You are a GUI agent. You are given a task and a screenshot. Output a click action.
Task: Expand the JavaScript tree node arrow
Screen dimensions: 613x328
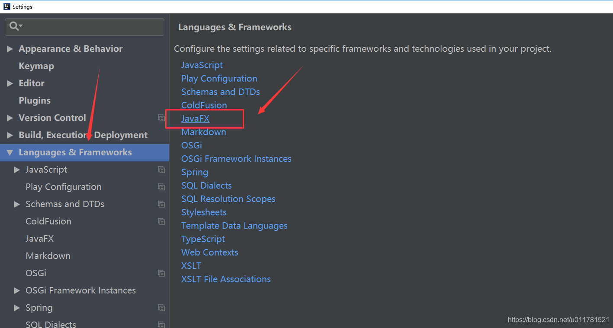coord(17,170)
